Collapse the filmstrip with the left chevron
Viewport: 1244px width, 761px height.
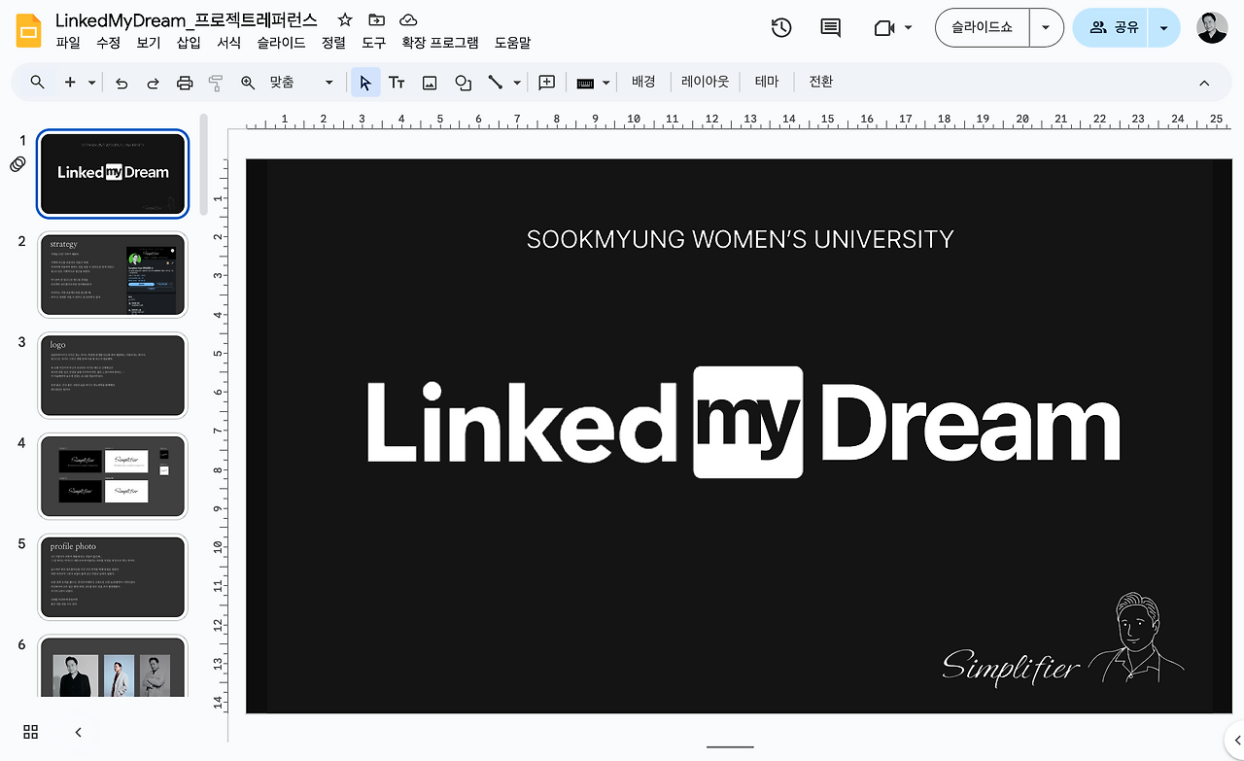(x=78, y=732)
